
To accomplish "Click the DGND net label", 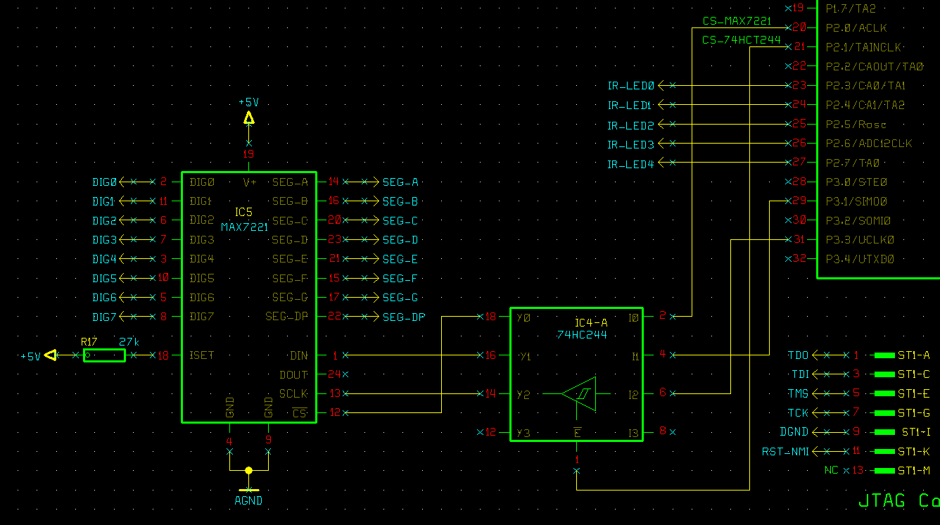I will [794, 432].
